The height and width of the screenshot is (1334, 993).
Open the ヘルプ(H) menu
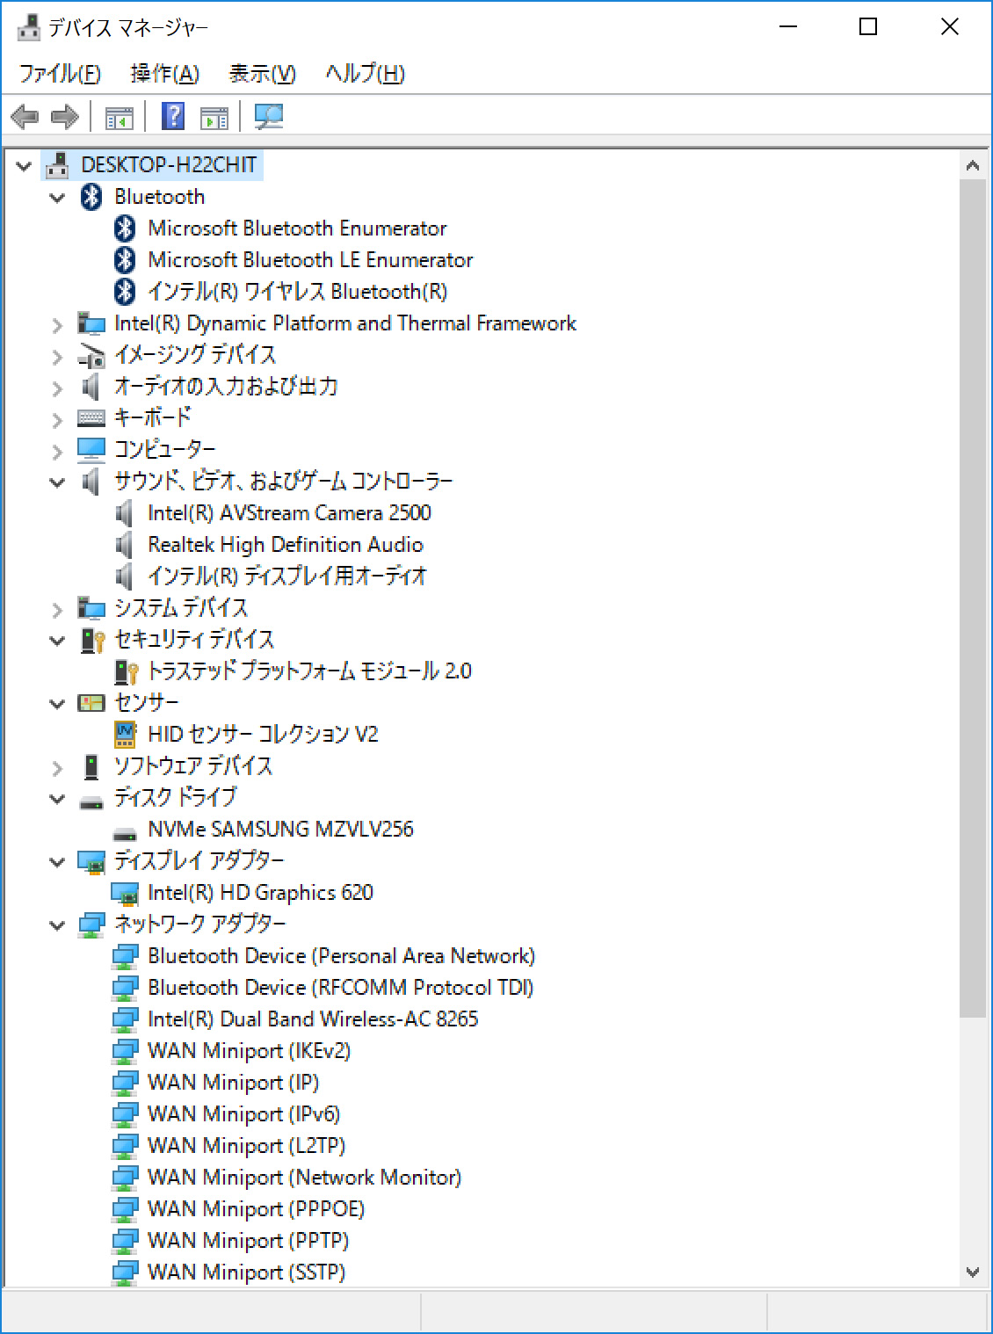(x=365, y=74)
